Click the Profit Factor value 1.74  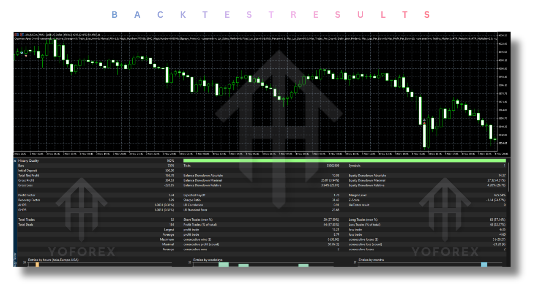[171, 195]
